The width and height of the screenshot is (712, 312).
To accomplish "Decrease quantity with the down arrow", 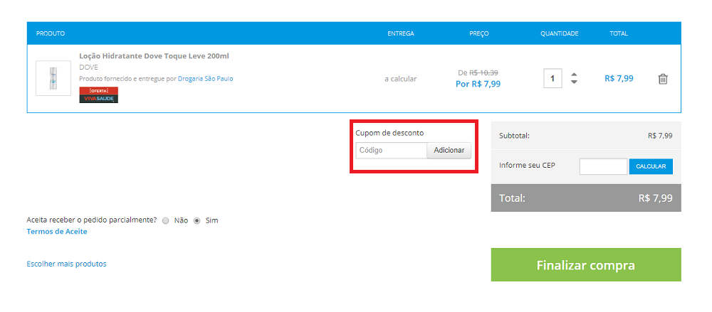I will 574,83.
